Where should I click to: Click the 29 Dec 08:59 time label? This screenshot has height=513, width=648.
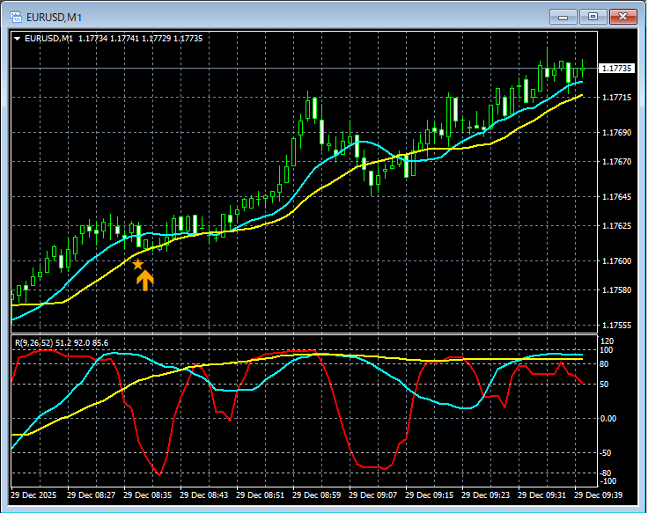pos(317,495)
